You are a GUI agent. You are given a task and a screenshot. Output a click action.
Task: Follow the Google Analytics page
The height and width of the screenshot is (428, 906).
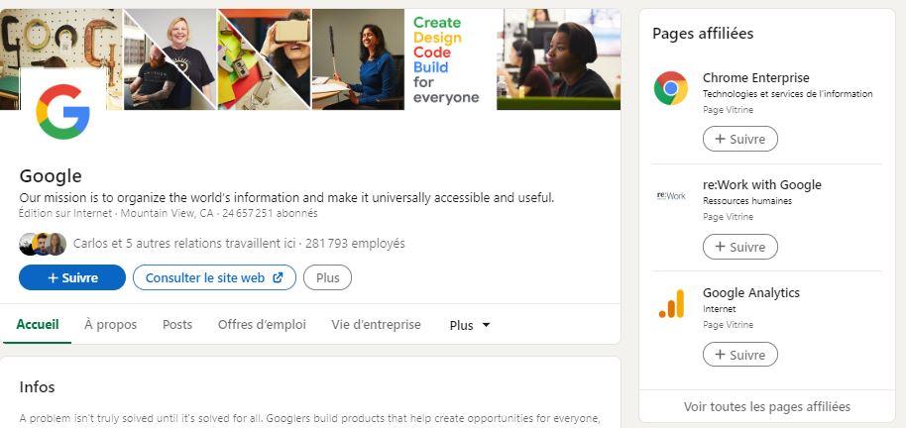tap(739, 355)
